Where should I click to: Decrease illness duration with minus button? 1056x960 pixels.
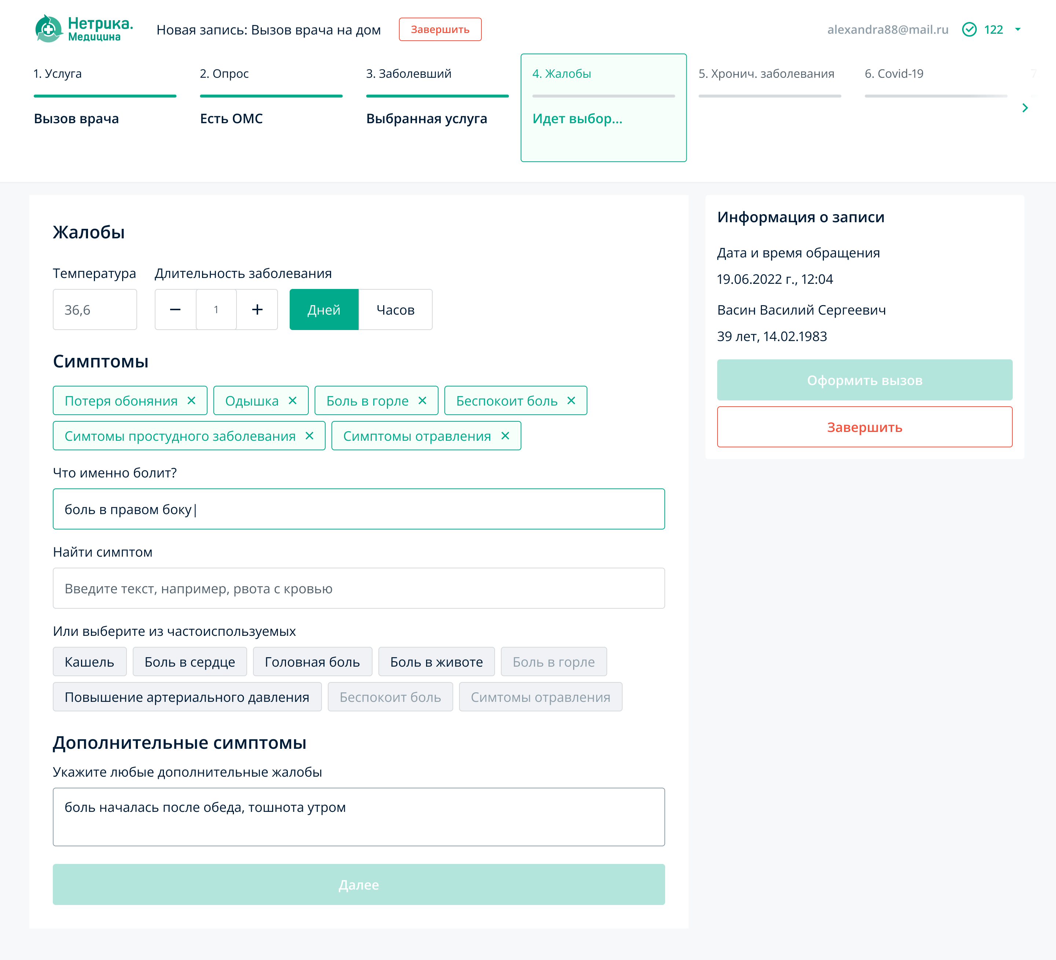click(x=176, y=309)
